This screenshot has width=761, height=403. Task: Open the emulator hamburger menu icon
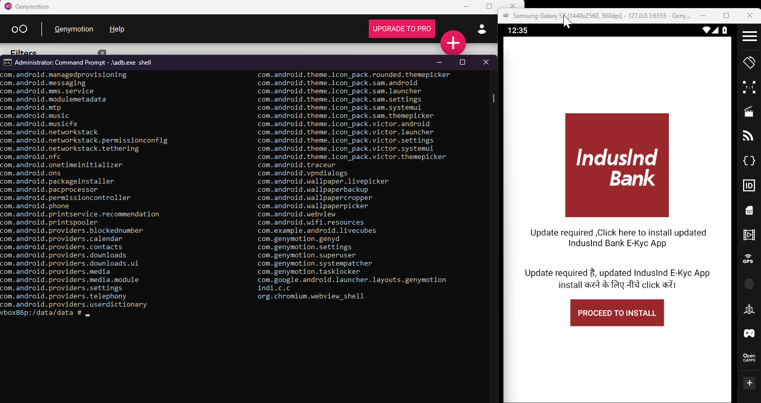click(749, 36)
